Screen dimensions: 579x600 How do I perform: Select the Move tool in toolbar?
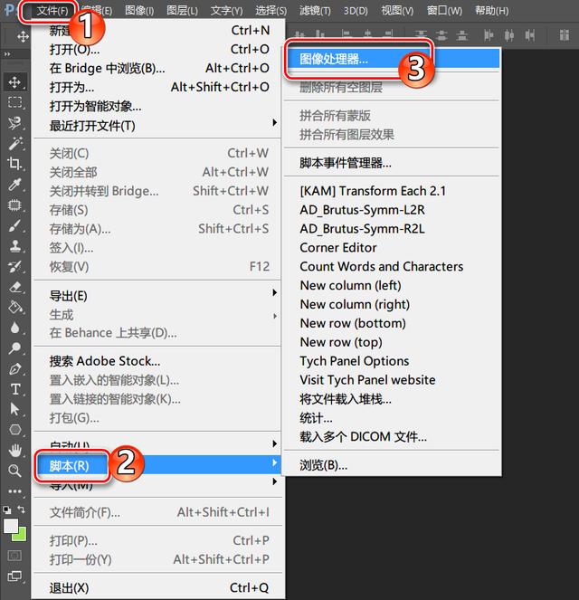[14, 81]
